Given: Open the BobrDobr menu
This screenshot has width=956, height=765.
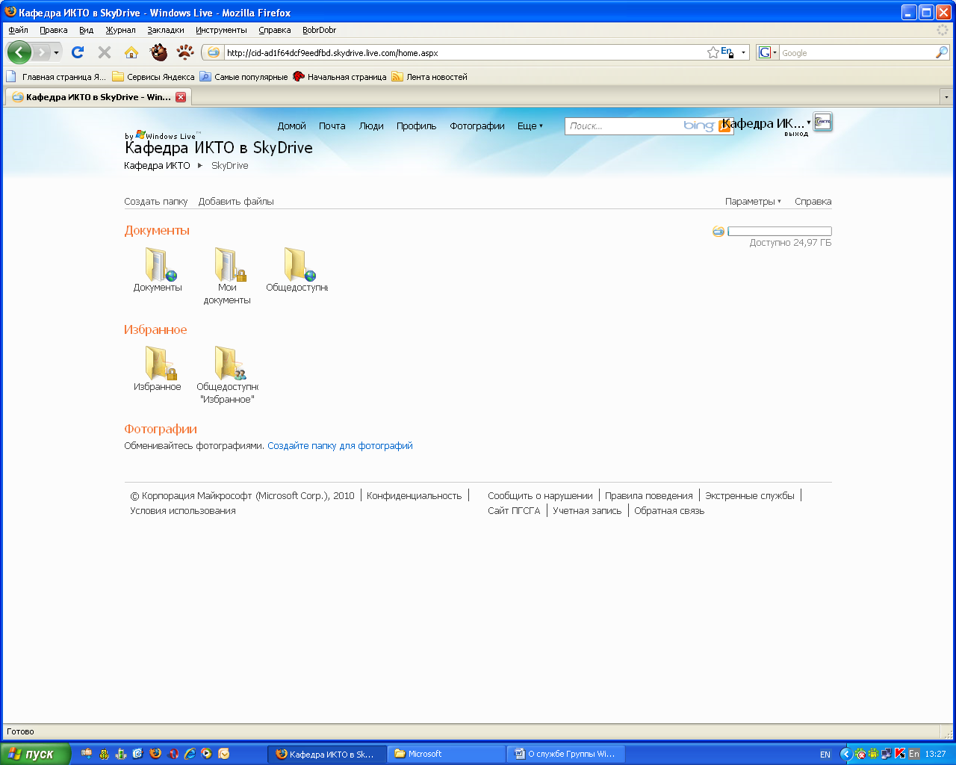Looking at the screenshot, I should point(319,30).
